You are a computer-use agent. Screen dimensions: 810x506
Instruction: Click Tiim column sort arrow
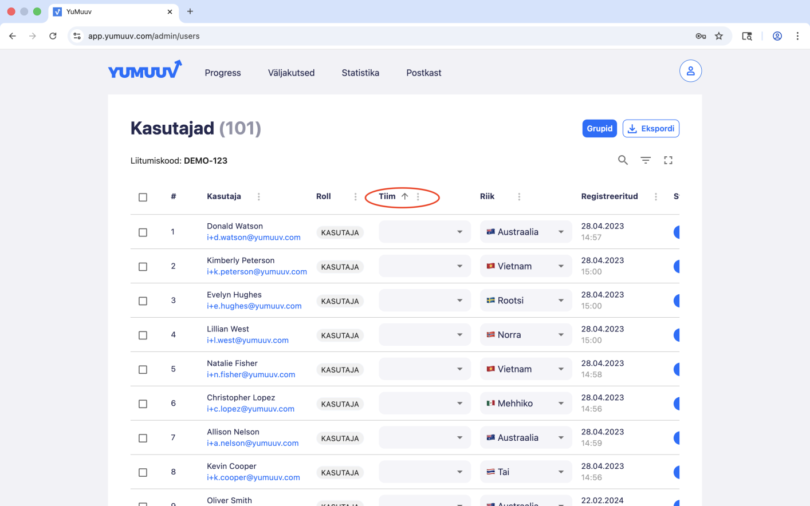coord(405,196)
